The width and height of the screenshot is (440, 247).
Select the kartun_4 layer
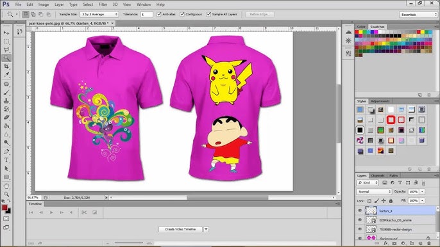[400, 211]
